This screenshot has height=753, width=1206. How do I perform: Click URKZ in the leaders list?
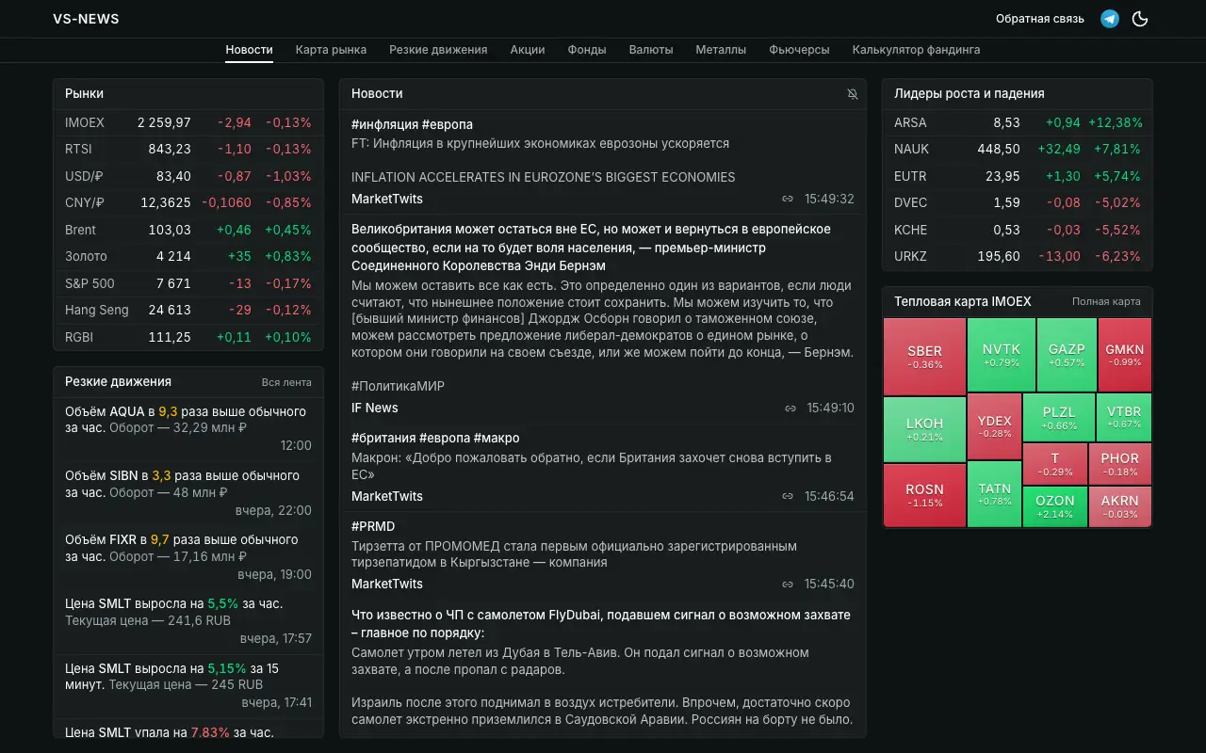[1018, 256]
